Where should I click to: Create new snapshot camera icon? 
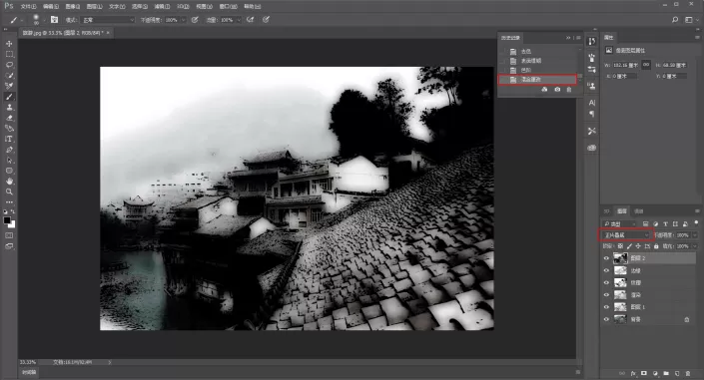[x=557, y=90]
